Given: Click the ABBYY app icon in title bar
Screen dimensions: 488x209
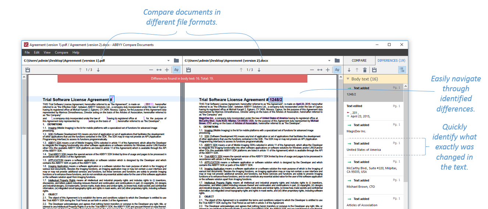Looking at the screenshot, I should [x=26, y=45].
